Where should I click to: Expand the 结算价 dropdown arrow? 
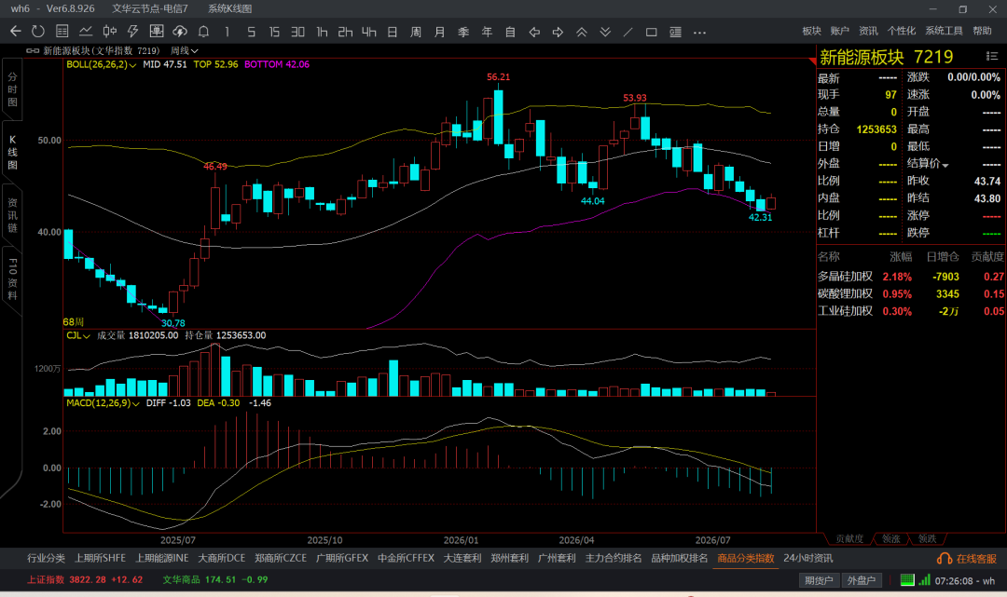(945, 165)
